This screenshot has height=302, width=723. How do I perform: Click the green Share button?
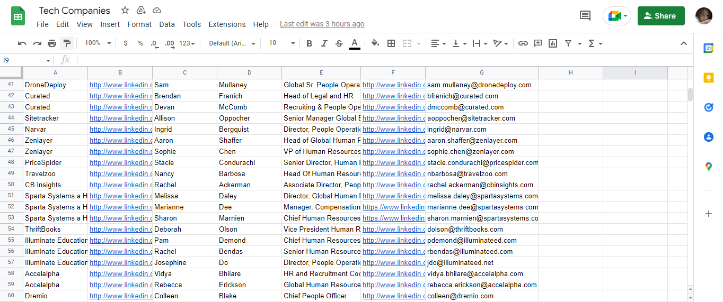[x=661, y=16]
